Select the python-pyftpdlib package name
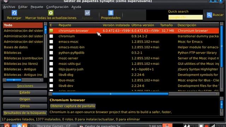The image size is (226, 127). [x=71, y=53]
